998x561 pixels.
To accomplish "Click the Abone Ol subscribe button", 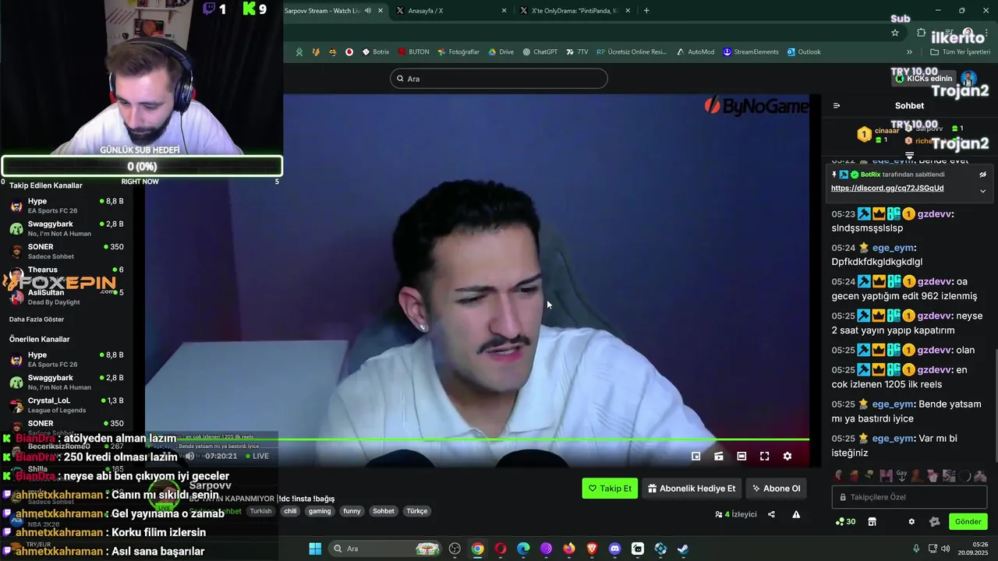I will (777, 489).
